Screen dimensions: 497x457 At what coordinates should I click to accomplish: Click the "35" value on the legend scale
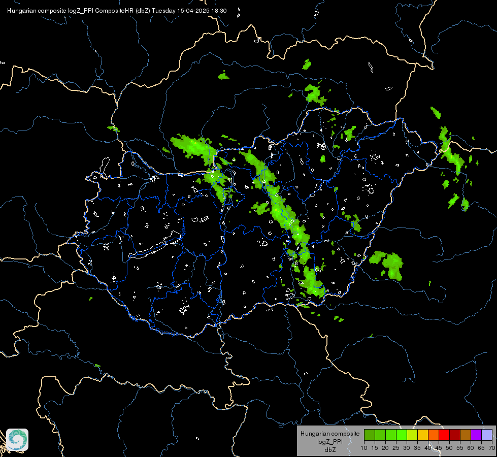[417, 448]
